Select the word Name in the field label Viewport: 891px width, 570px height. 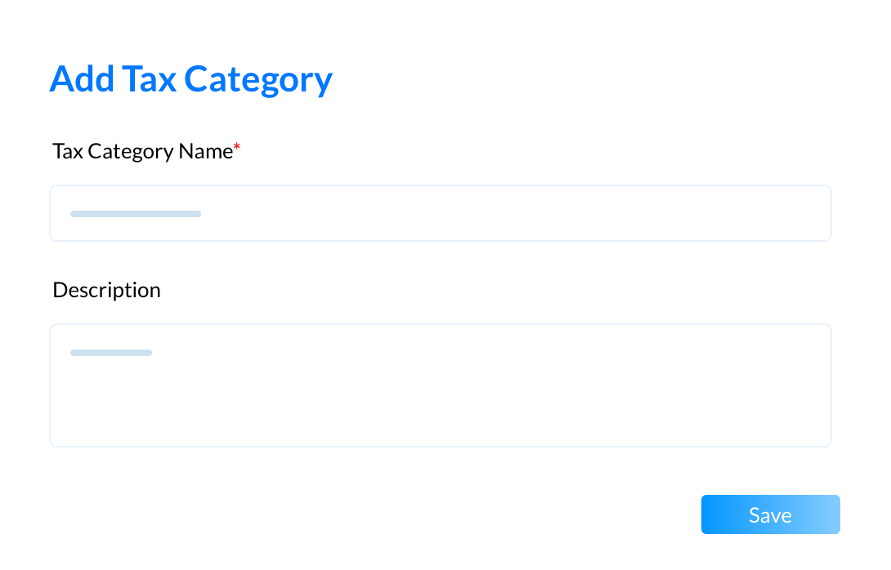point(206,151)
